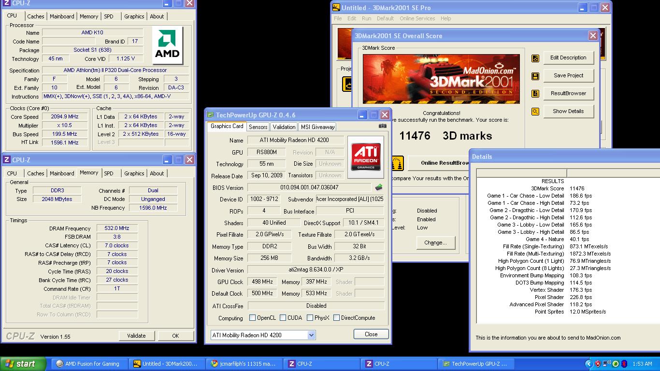The image size is (660, 371).
Task: Click the 3DMark2001 Second Edition banner
Action: 441,79
